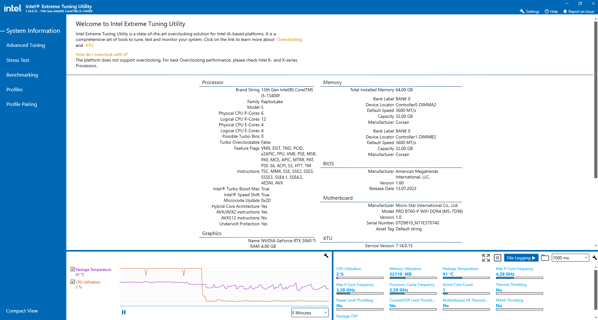Open the 5 Minutes time range dropdown

(x=310, y=312)
